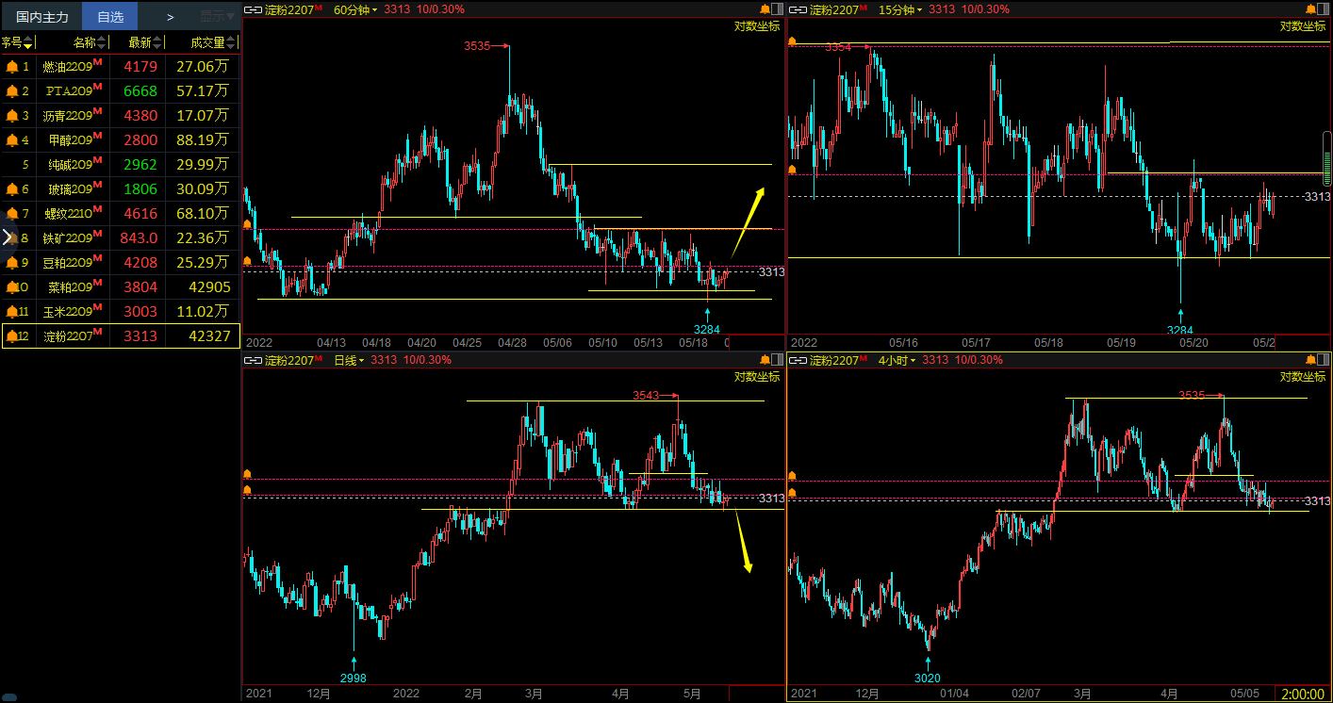
Task: Click the bell icon beside PTA209
Action: pos(12,91)
